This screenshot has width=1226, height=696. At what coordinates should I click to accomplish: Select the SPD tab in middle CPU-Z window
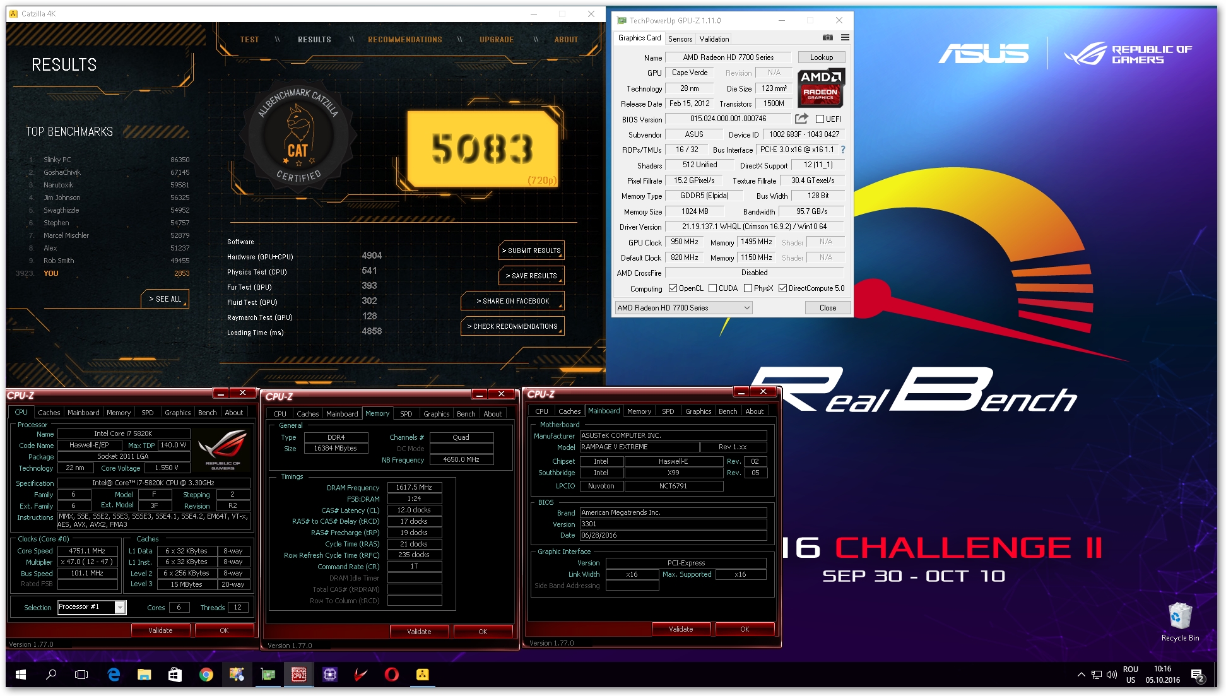(406, 414)
